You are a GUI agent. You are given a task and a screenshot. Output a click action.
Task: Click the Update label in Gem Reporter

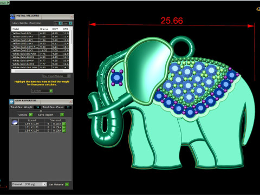pyautogui.click(x=23, y=115)
